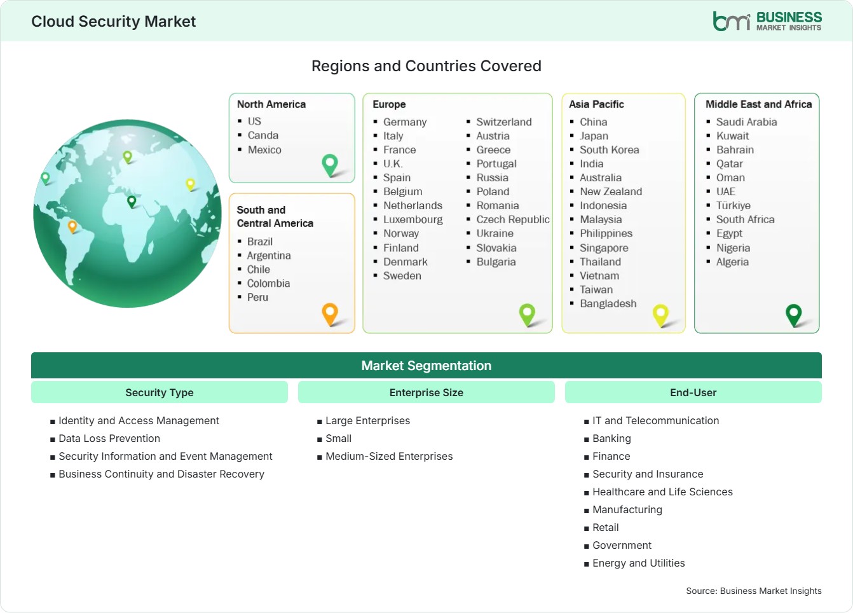Image resolution: width=853 pixels, height=613 pixels.
Task: Click Regions and Countries Covered heading
Action: 426,66
